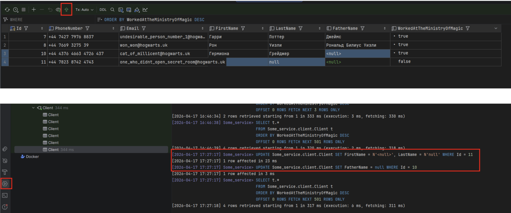Select the Client 344 ms table session
Screen dimensions: 511x213
pyautogui.click(x=91, y=149)
